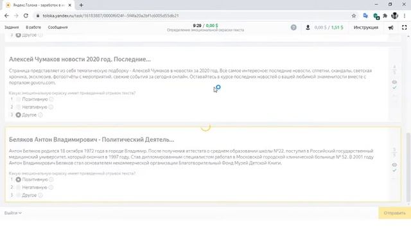Viewport: 411px width, 231px height.
Task: Click the checkmark icon beside Беляков task
Action: pyautogui.click(x=394, y=171)
